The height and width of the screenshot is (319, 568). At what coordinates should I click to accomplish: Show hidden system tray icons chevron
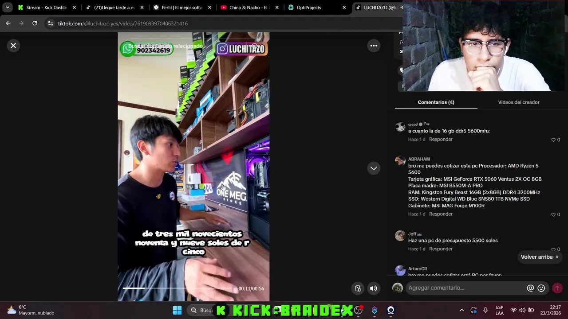(461, 310)
